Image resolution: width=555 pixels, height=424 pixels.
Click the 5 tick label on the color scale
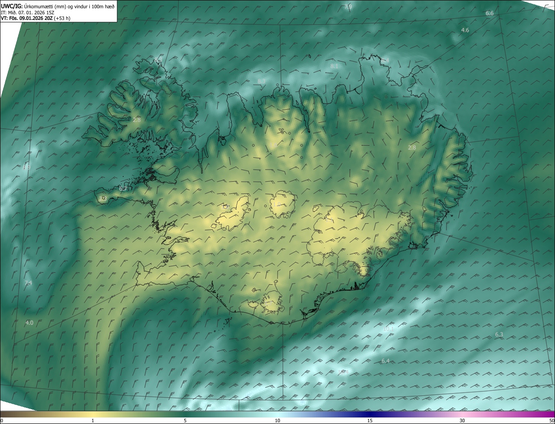[x=185, y=421]
